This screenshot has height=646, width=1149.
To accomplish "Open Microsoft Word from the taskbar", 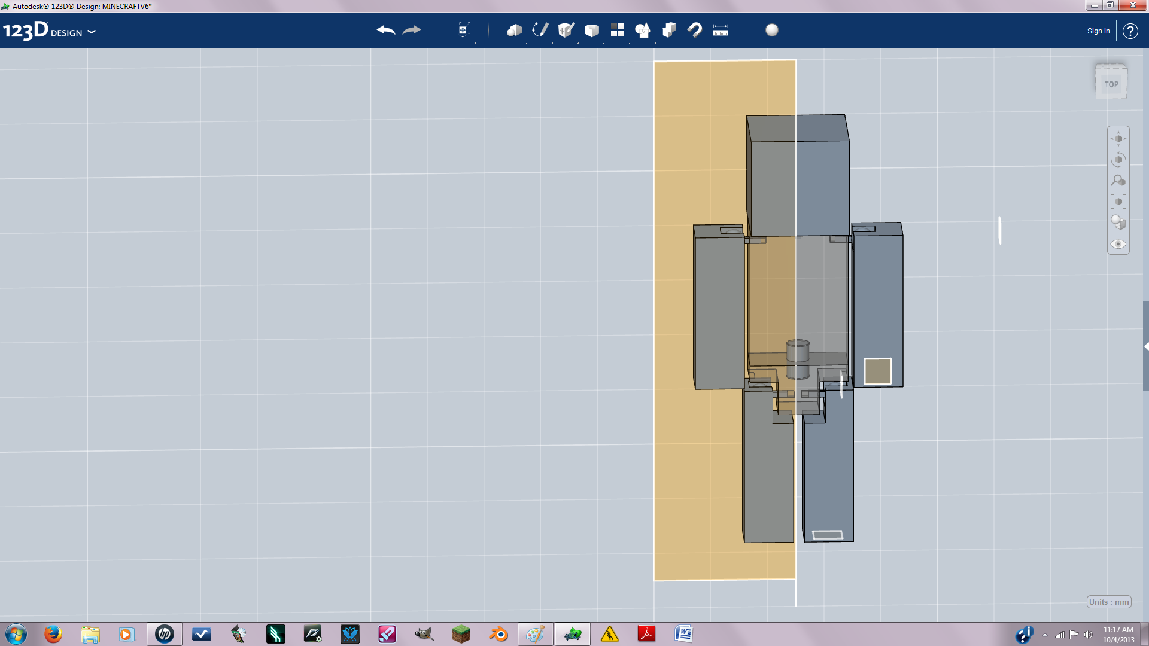I will pyautogui.click(x=684, y=634).
